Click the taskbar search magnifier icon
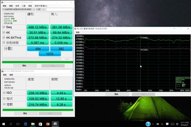191x127 pixels. [x=11, y=124]
